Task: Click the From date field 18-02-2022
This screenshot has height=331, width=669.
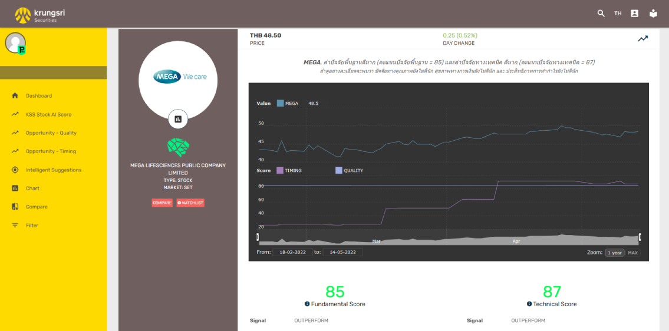Action: (x=293, y=252)
